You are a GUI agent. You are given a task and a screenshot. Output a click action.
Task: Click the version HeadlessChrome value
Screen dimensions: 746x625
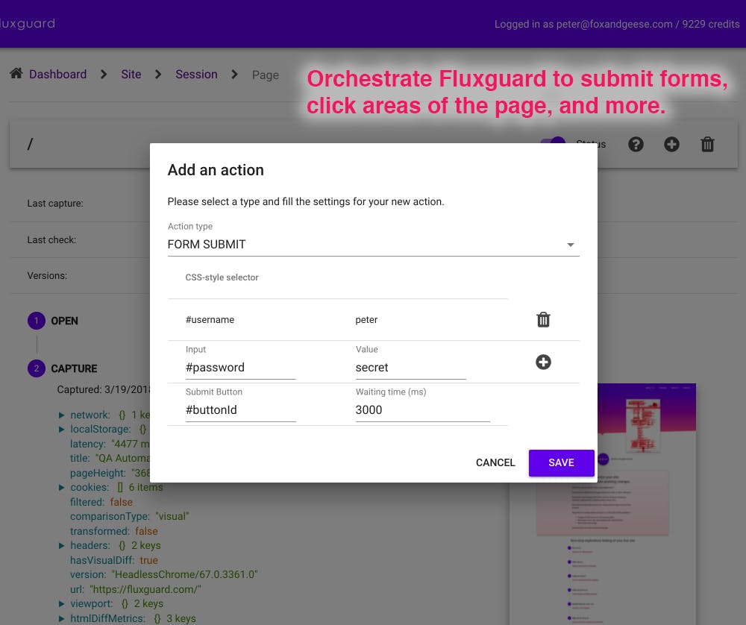pyautogui.click(x=184, y=574)
